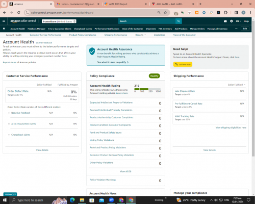Open Help in Seller Central header
Screen dimensions: 255x204
click(246, 21)
